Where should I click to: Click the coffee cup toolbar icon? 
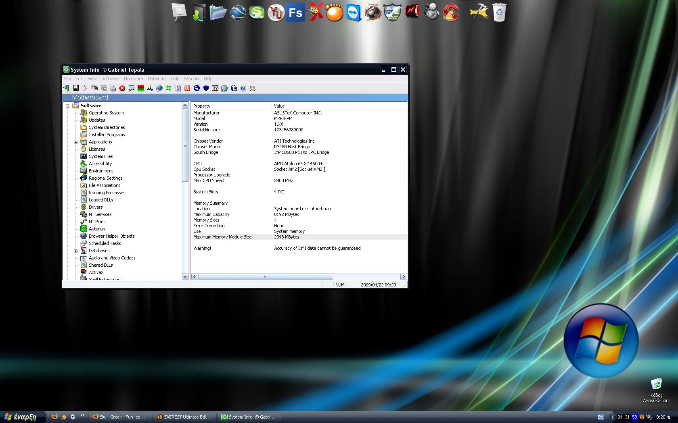(x=252, y=88)
